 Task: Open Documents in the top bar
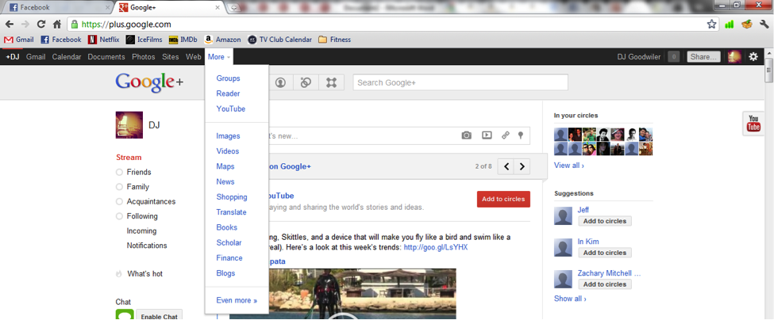(106, 56)
